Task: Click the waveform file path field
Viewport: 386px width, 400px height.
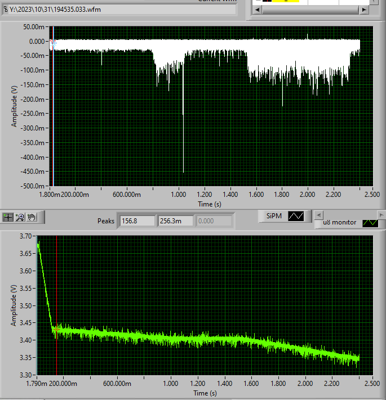Action: coord(122,10)
